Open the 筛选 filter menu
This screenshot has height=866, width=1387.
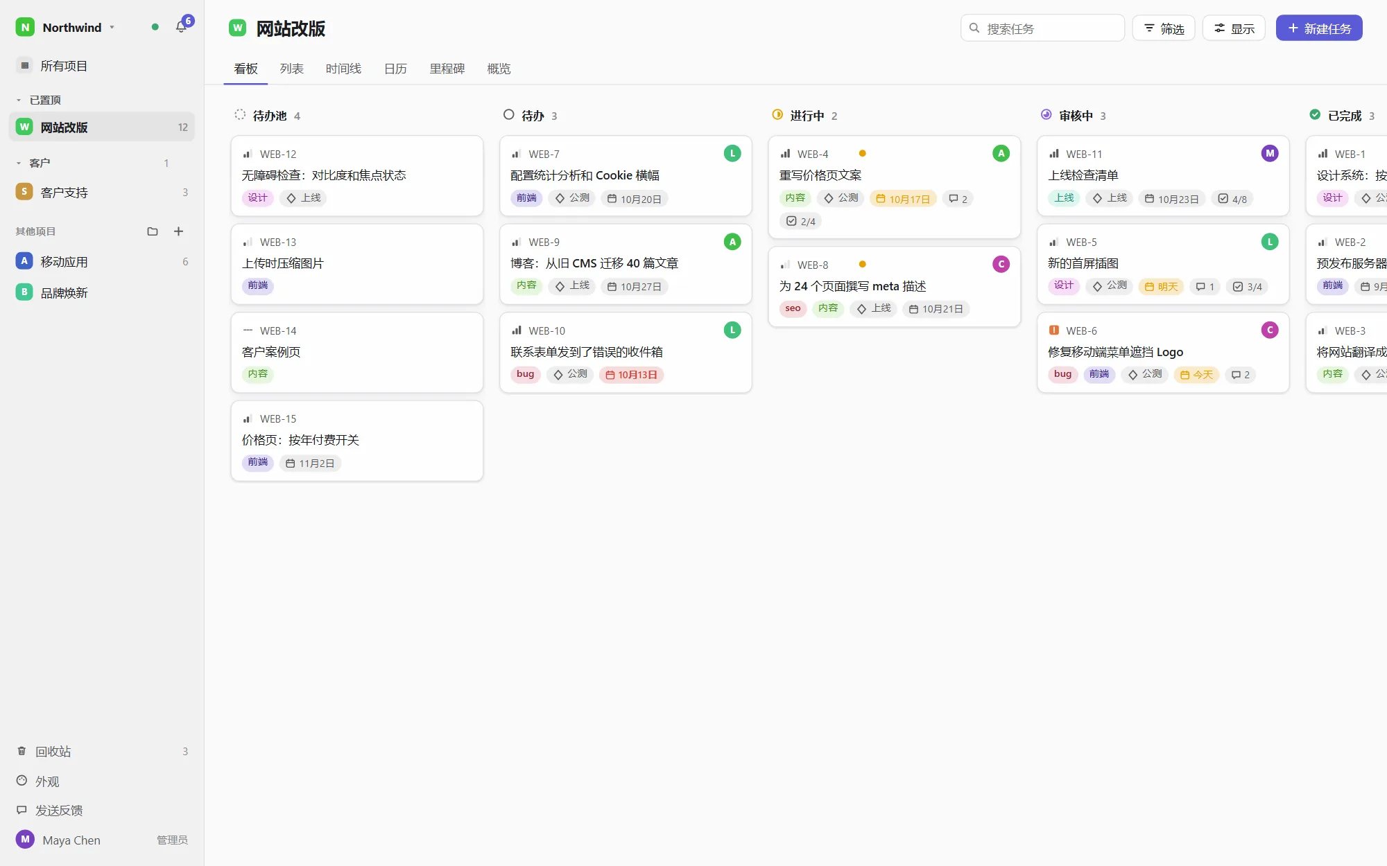coord(1164,28)
